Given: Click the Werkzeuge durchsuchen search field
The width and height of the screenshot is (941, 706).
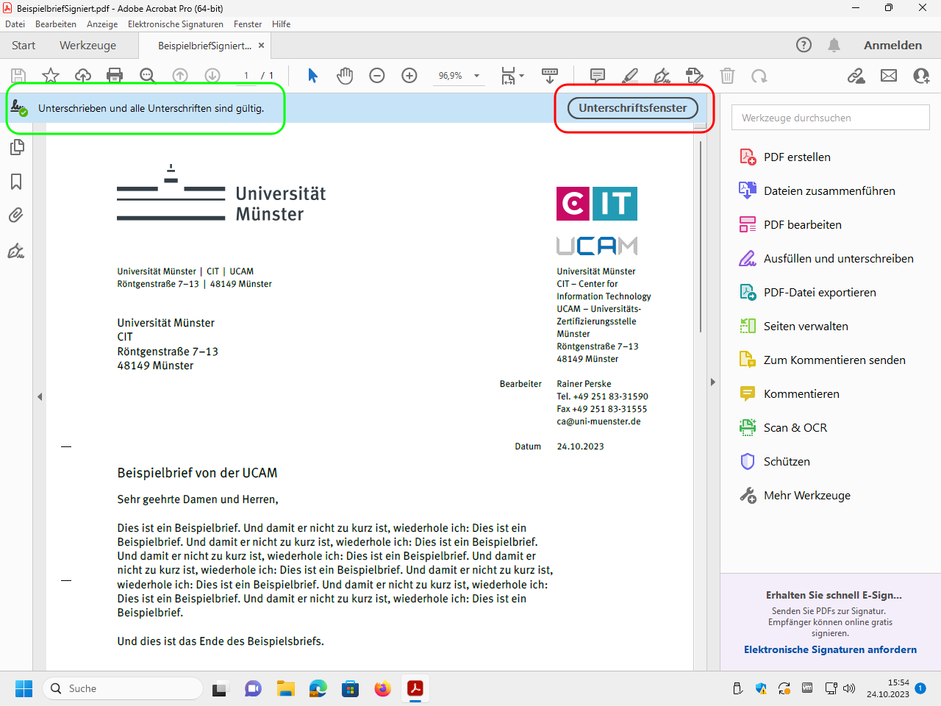Looking at the screenshot, I should (830, 118).
